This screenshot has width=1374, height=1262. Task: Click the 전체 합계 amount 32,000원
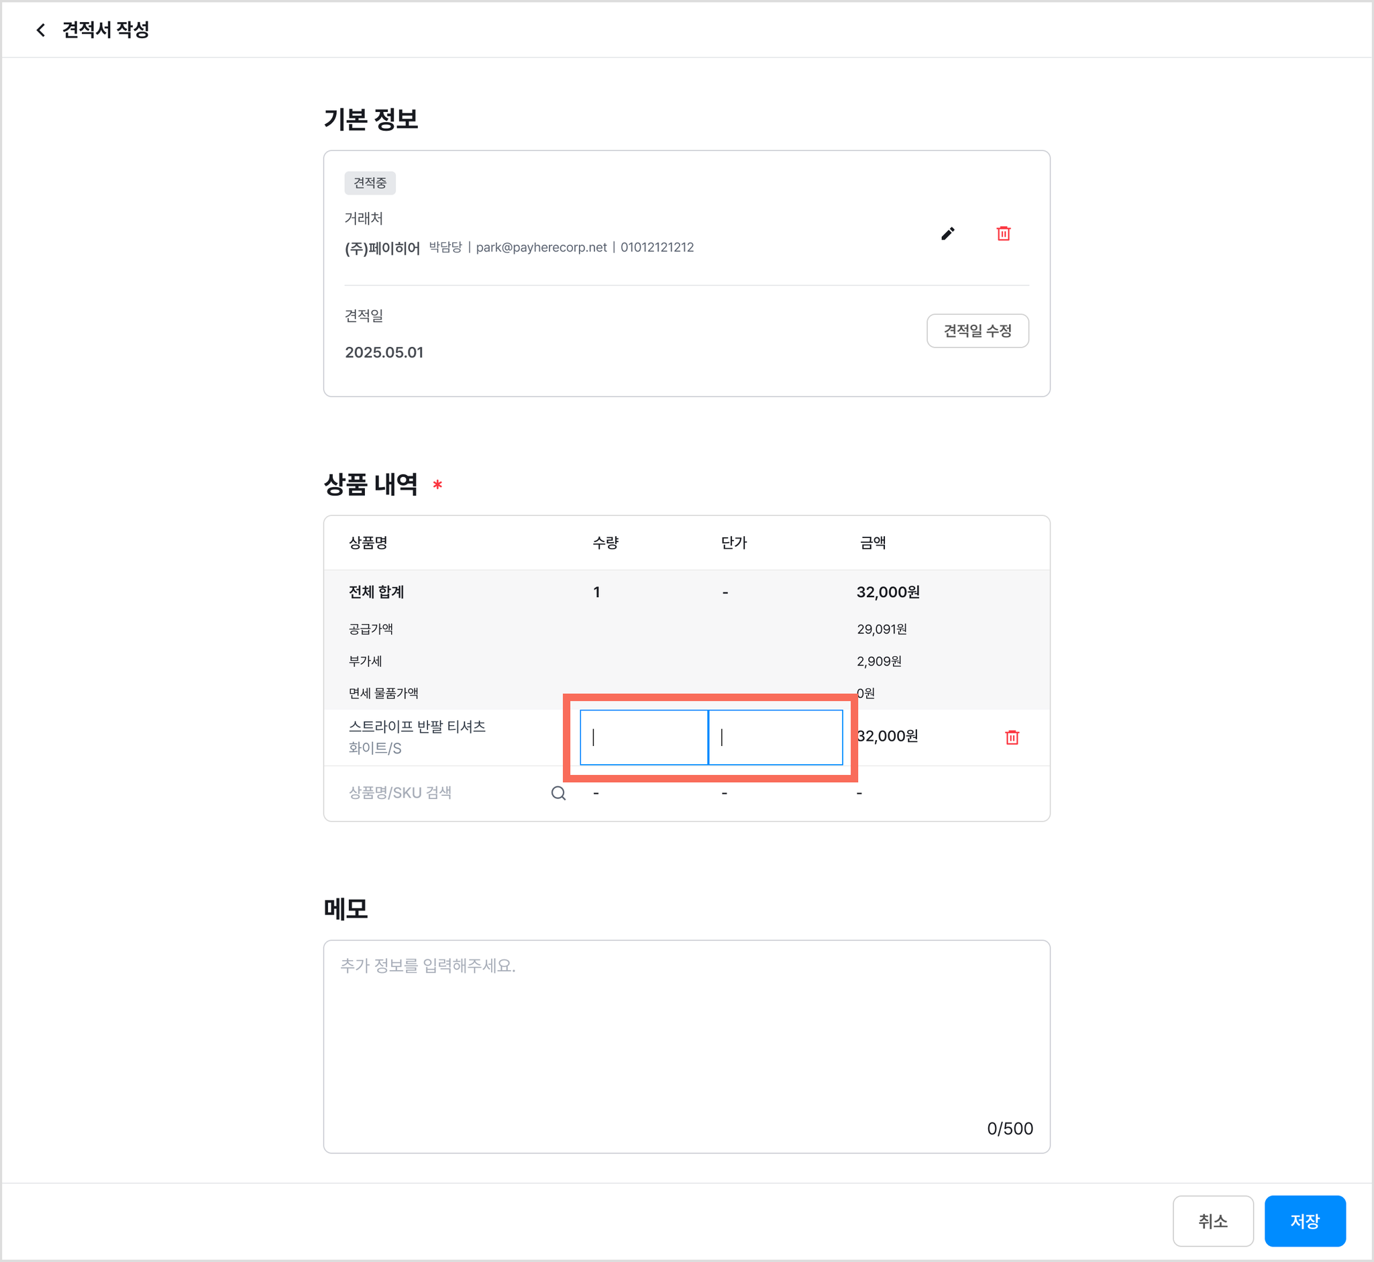[x=888, y=592]
